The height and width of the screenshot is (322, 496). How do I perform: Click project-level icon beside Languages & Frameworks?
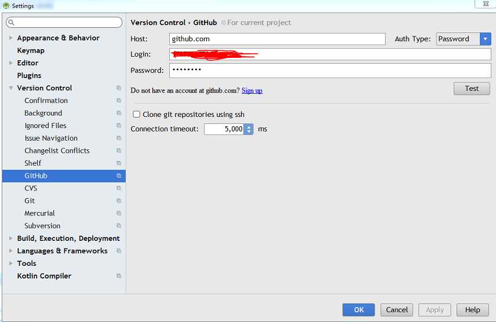tap(119, 251)
